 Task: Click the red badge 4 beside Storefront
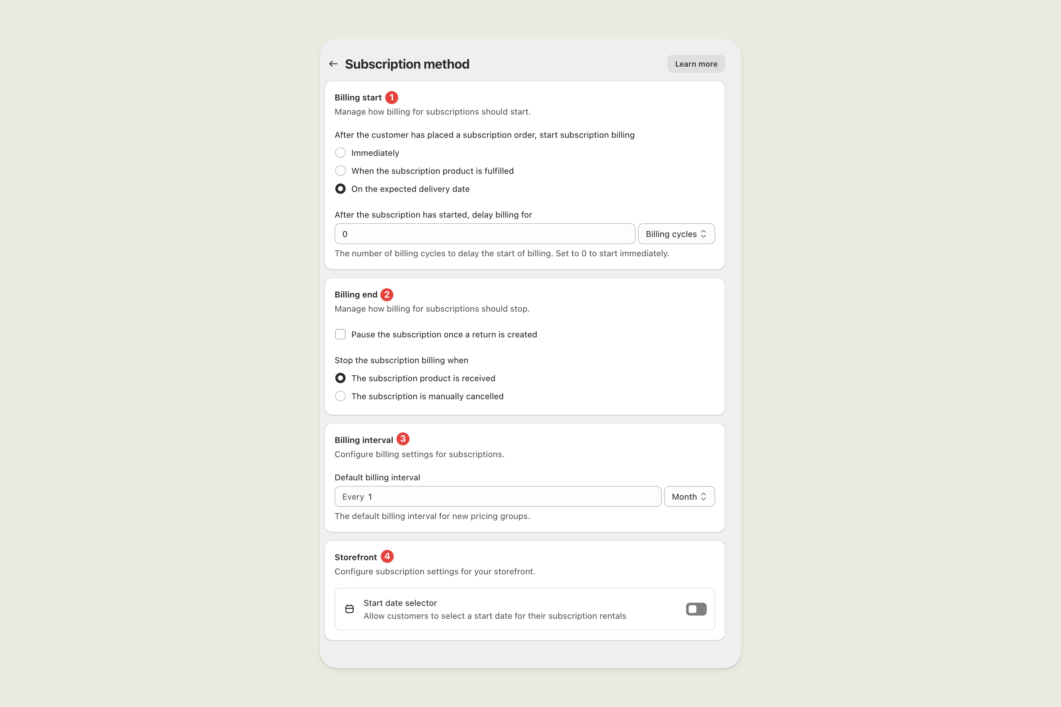(x=387, y=556)
